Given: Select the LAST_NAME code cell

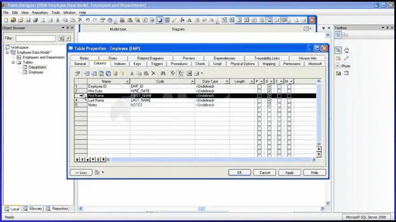Looking at the screenshot, I should point(162,100).
